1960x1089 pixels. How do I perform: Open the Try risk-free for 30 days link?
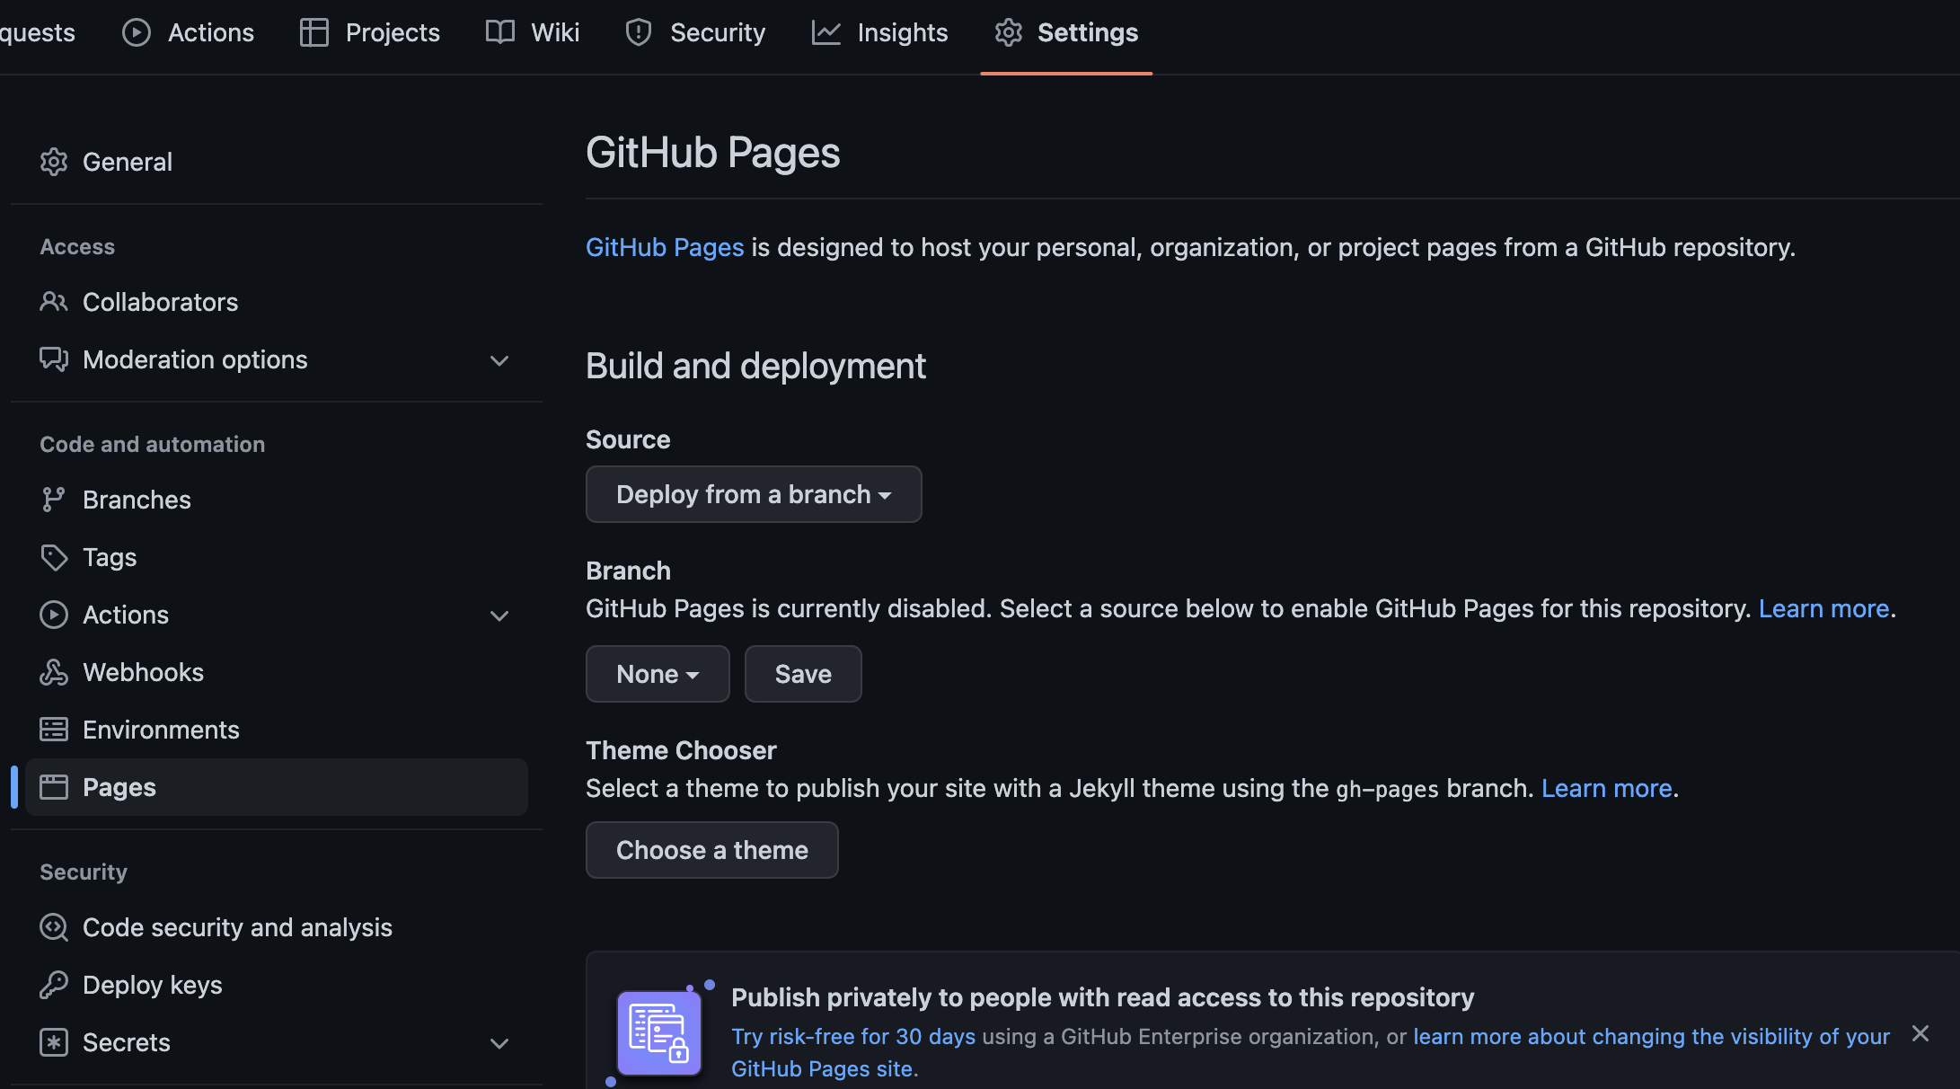(x=852, y=1036)
